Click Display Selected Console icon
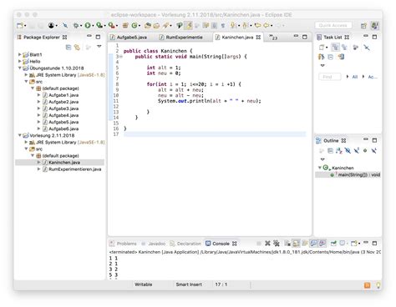The width and height of the screenshot is (396, 307). click(343, 244)
